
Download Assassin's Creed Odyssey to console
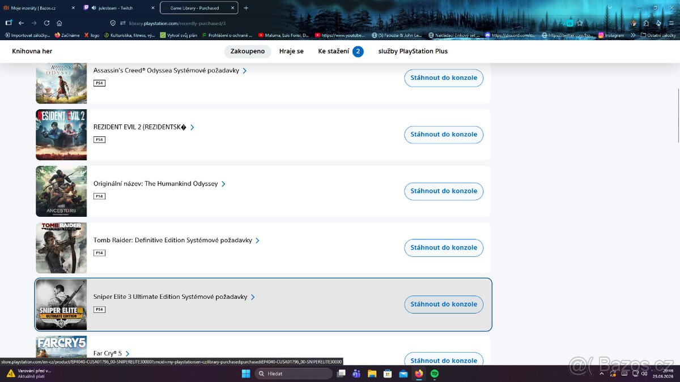(444, 78)
